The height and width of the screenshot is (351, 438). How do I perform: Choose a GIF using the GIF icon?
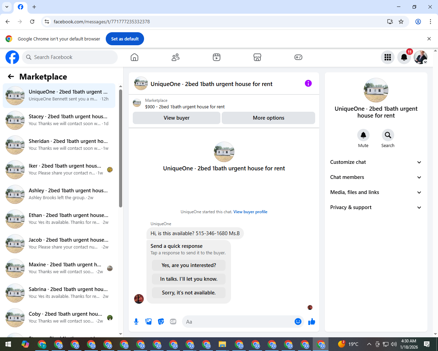coord(173,322)
